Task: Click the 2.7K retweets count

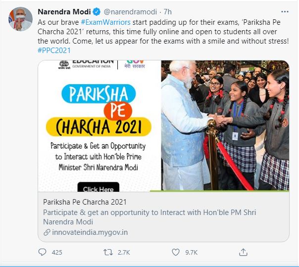Action: point(124,252)
